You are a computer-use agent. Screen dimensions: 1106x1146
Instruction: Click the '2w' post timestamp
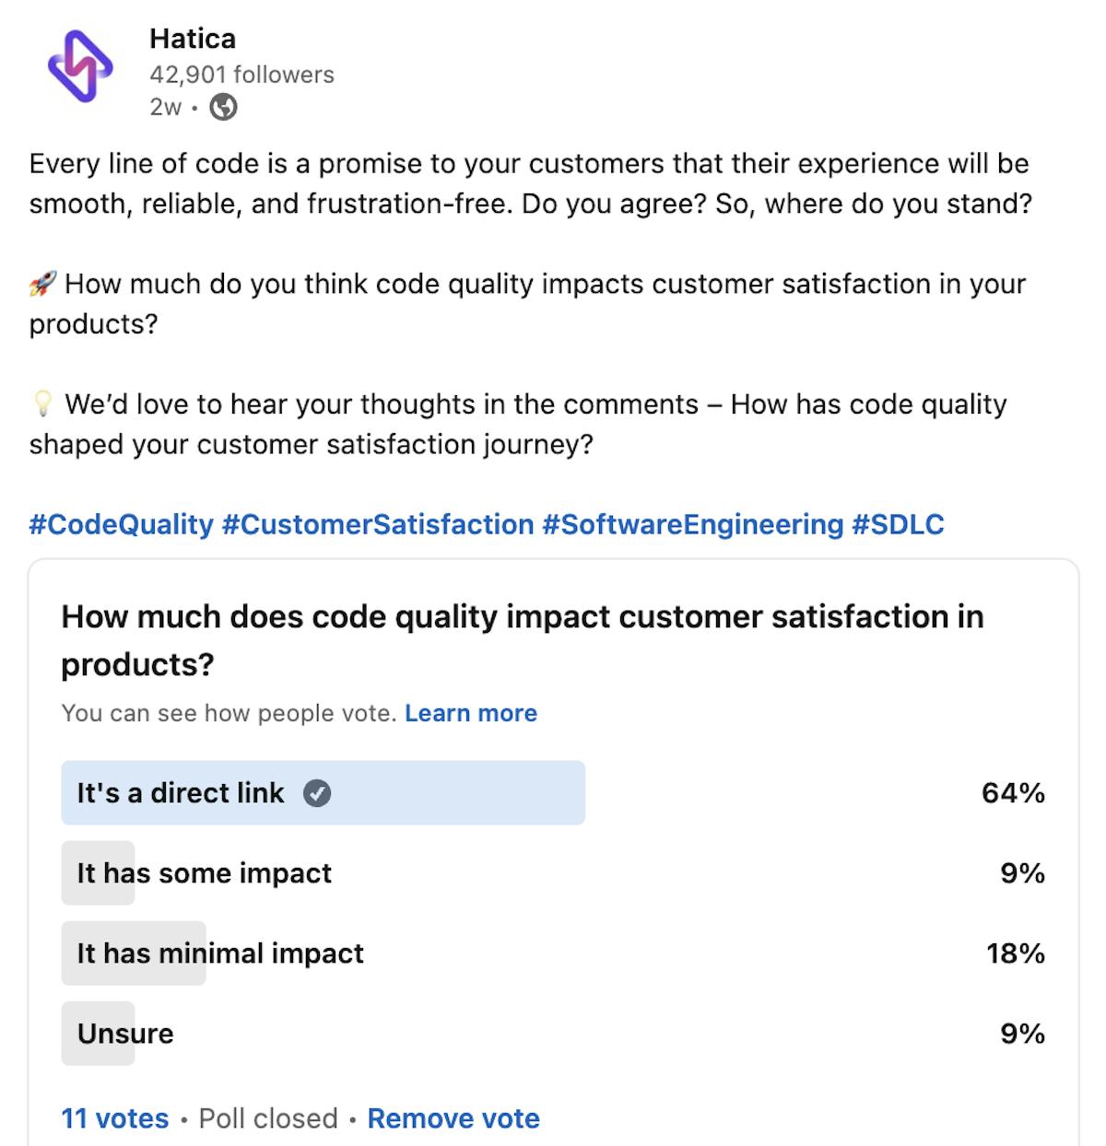pyautogui.click(x=164, y=110)
